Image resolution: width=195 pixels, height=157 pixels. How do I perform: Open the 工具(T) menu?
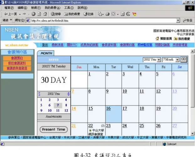click(69, 8)
